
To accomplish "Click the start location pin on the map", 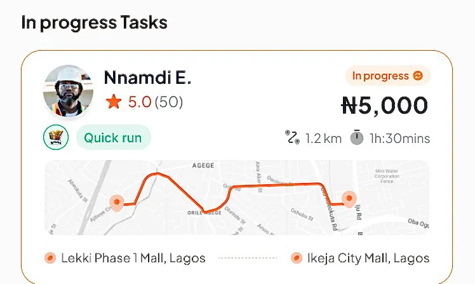I will tap(117, 203).
